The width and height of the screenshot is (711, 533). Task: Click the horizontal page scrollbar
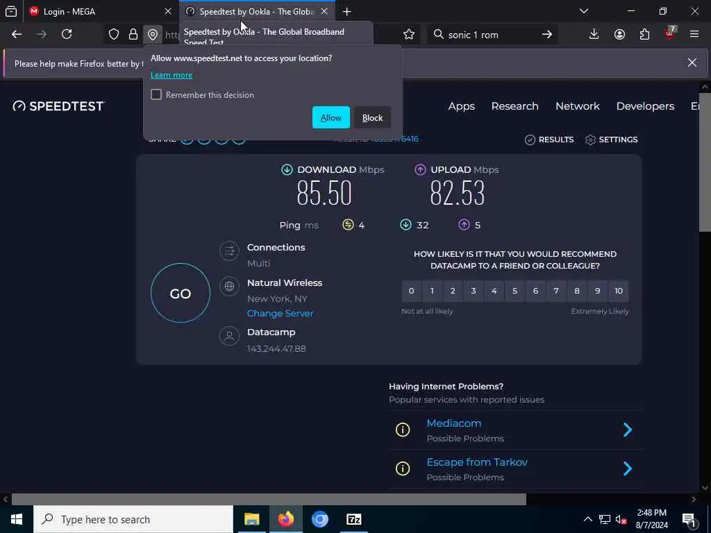tap(269, 499)
